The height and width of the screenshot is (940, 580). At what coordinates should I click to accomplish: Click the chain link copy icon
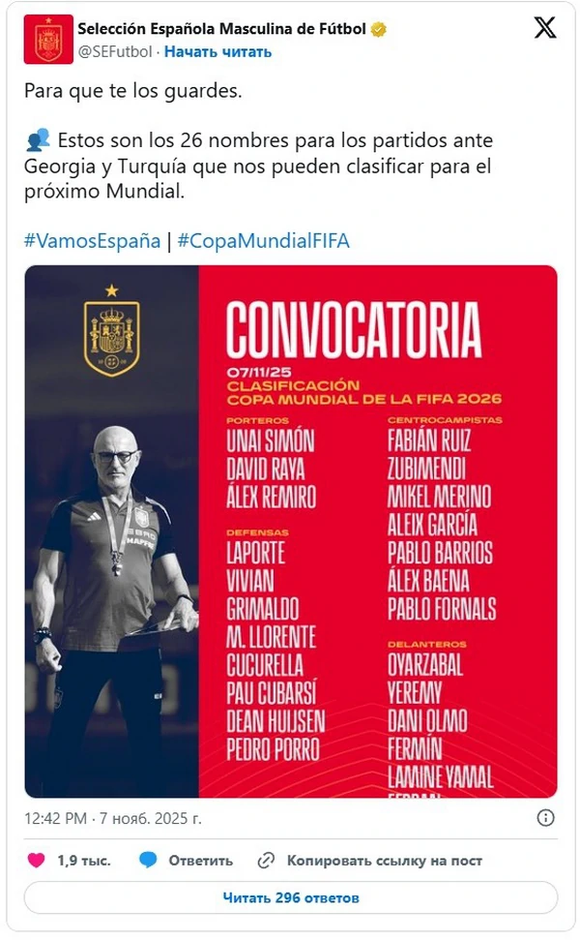(266, 860)
